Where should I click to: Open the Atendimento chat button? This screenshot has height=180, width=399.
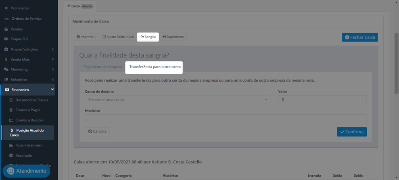point(27,171)
